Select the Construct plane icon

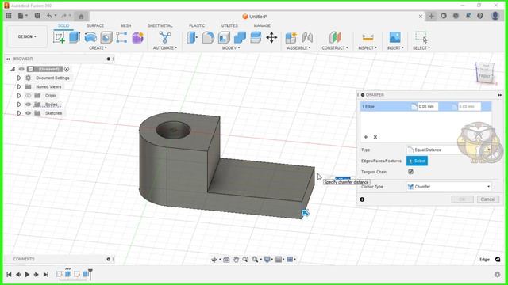click(x=335, y=37)
